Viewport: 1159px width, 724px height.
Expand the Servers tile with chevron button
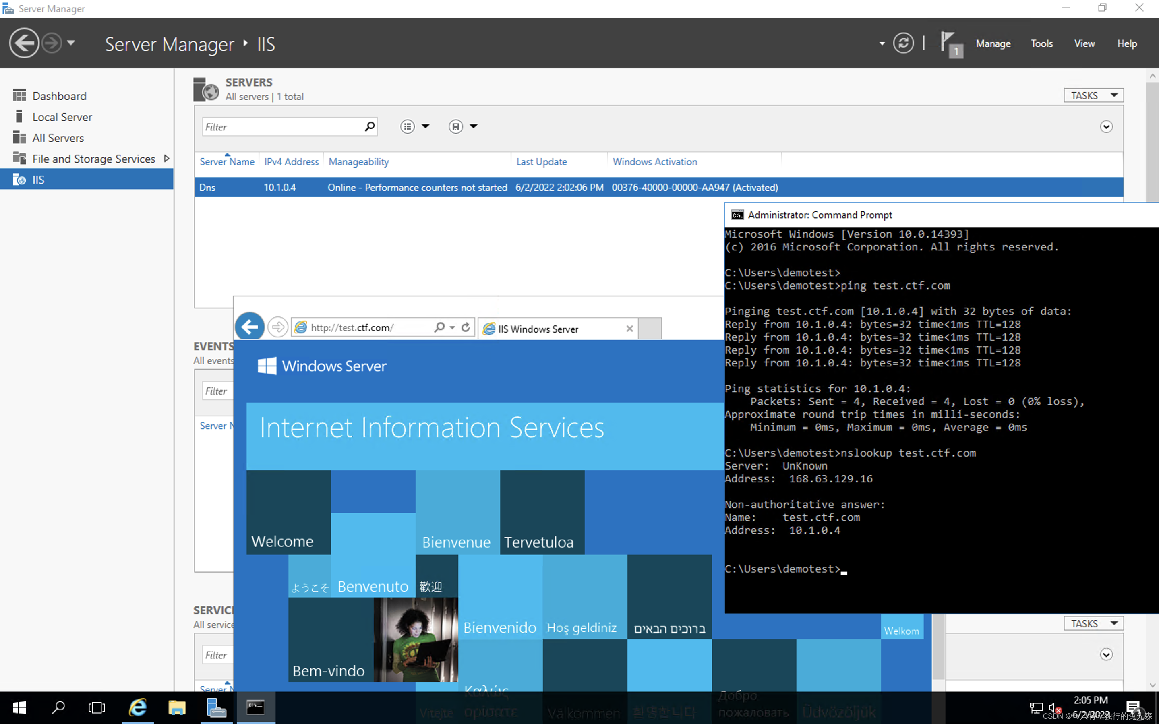[x=1106, y=127]
